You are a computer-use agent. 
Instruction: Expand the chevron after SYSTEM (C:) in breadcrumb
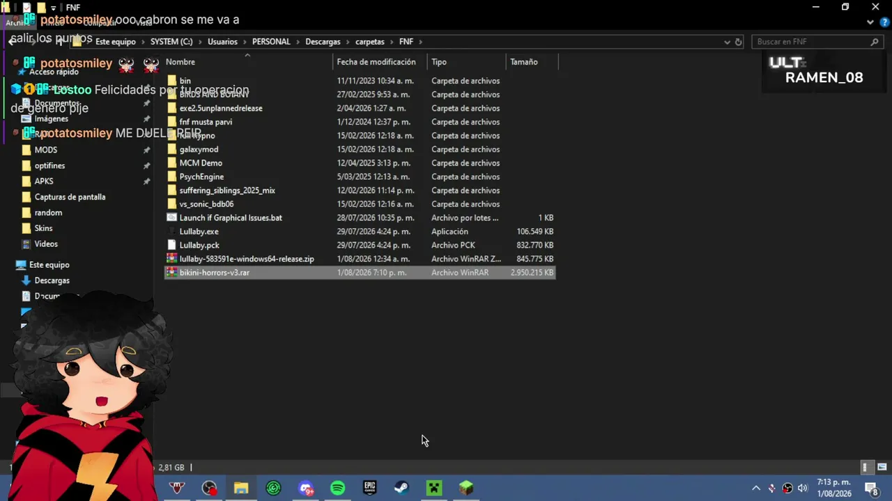point(200,42)
